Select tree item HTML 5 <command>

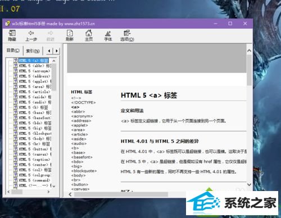pos(34,180)
